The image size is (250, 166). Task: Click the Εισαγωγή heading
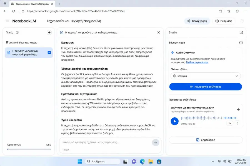pos(67,43)
